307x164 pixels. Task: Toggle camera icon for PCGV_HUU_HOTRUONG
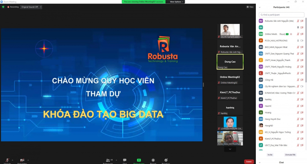click(302, 41)
